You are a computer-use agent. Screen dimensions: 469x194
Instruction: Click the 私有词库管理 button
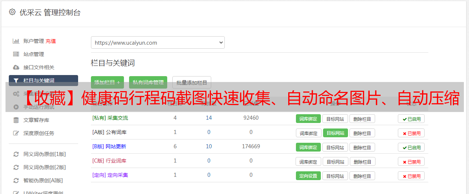click(x=148, y=82)
